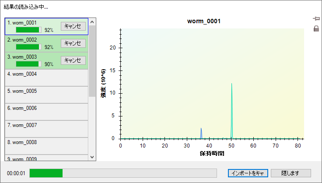This screenshot has height=183, width=322.
Task: Cancel the worm_0003 import
Action: tap(73, 60)
